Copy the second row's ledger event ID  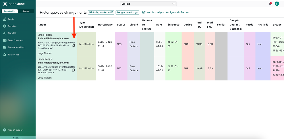[73, 70]
